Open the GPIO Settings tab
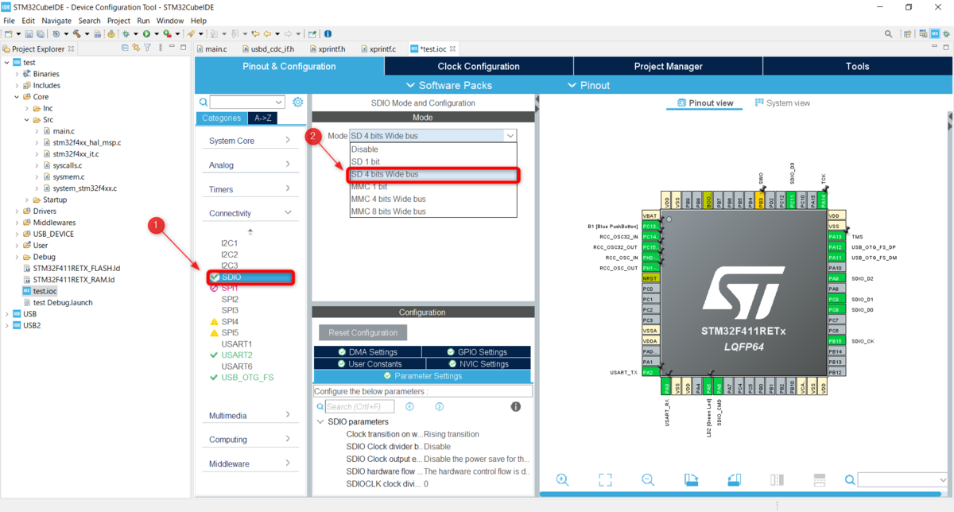954x512 pixels. [x=476, y=352]
